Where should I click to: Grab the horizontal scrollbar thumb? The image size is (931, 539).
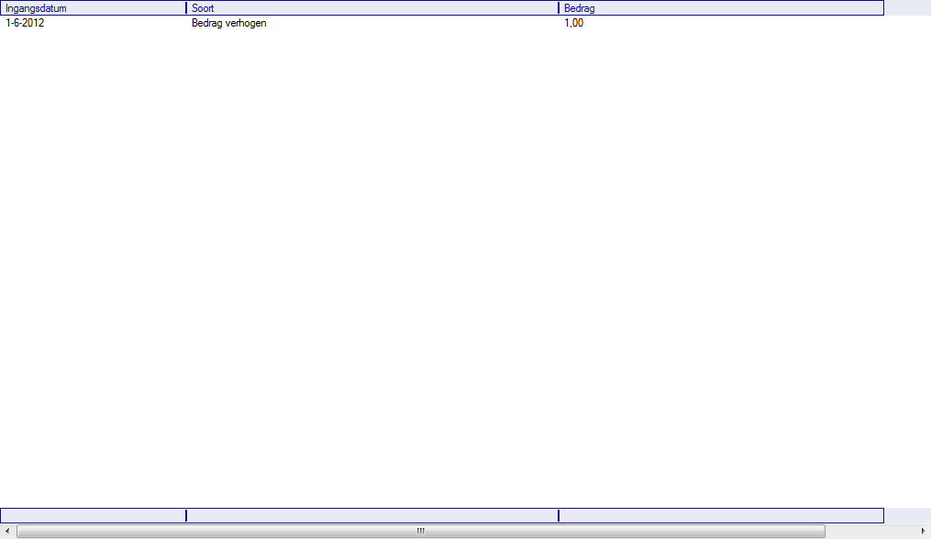click(420, 531)
